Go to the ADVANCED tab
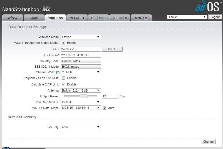The image size is (223, 149). (x=98, y=18)
